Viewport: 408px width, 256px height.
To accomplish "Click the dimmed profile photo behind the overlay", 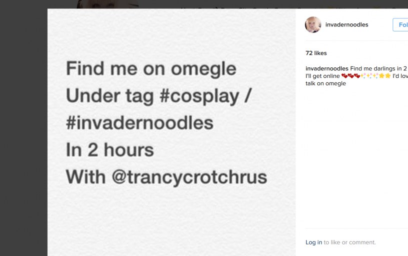I will click(108, 4).
